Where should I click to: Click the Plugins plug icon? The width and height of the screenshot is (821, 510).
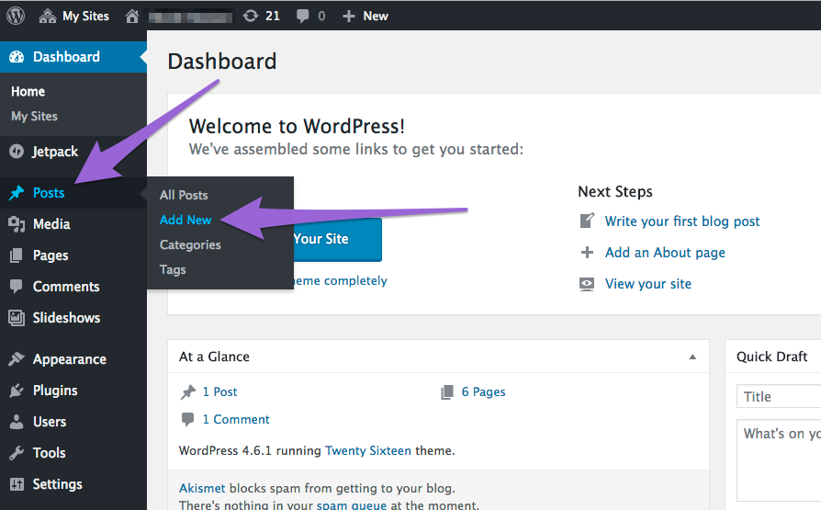[17, 391]
